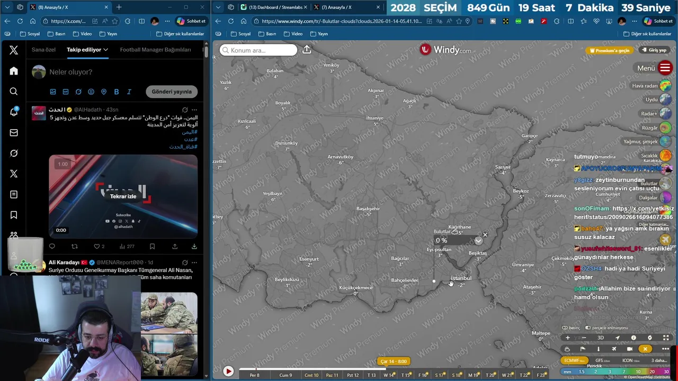The width and height of the screenshot is (678, 381).
Task: Zoom in on the Windy map
Action: coord(568,338)
